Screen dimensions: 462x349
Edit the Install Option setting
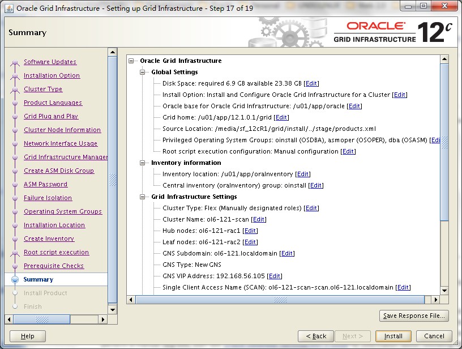400,95
